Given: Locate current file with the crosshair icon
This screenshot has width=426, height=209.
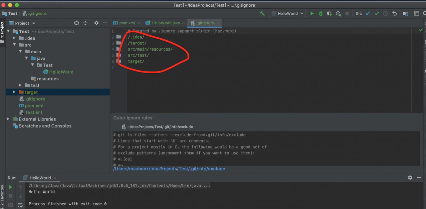Looking at the screenshot, I should 77,23.
